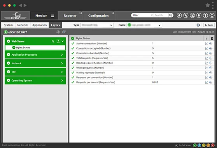Click the power logout icon
Viewport: 217px width, 148px height.
[212, 15]
